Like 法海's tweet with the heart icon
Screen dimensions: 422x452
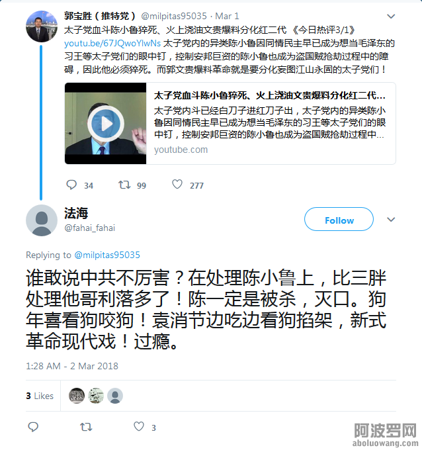pos(139,427)
